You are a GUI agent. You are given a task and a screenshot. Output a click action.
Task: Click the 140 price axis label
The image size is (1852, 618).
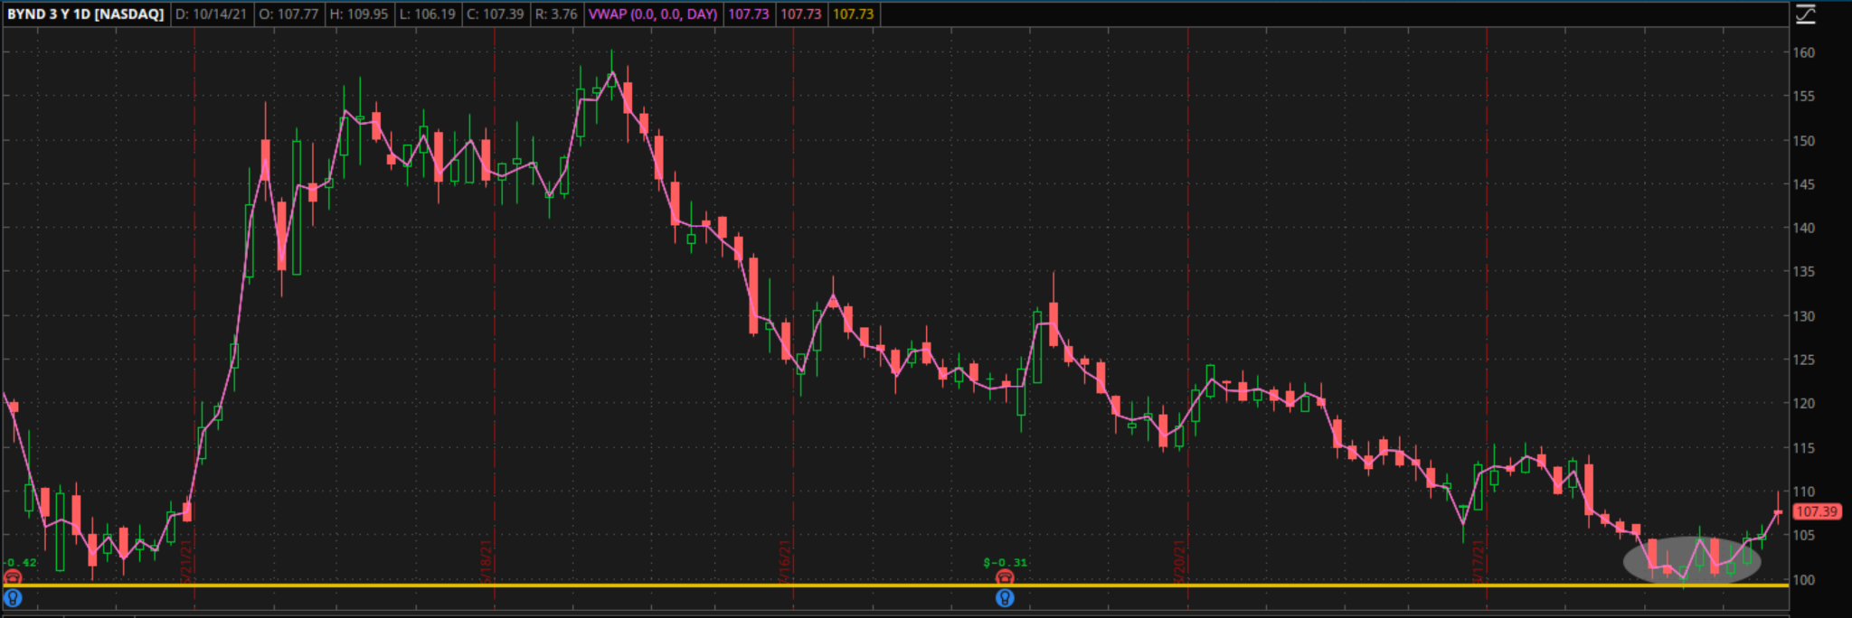tap(1804, 228)
